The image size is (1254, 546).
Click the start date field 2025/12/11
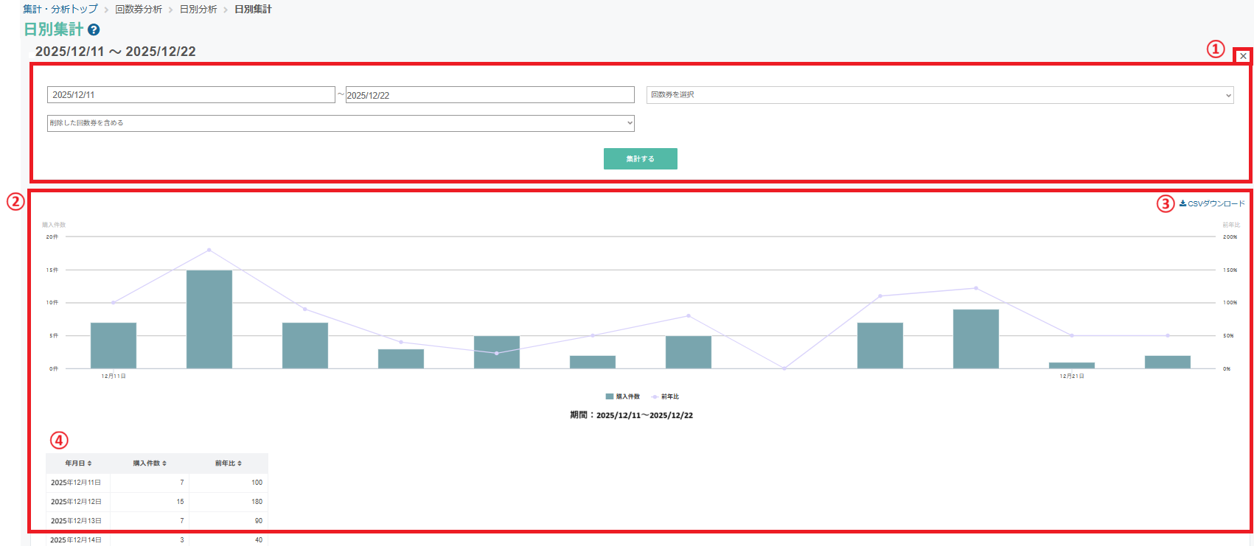(x=191, y=95)
